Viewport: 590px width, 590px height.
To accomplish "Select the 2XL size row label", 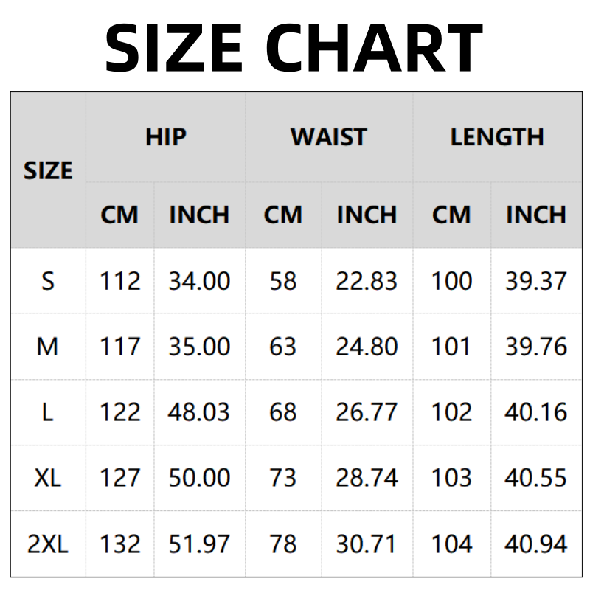I will (x=48, y=544).
